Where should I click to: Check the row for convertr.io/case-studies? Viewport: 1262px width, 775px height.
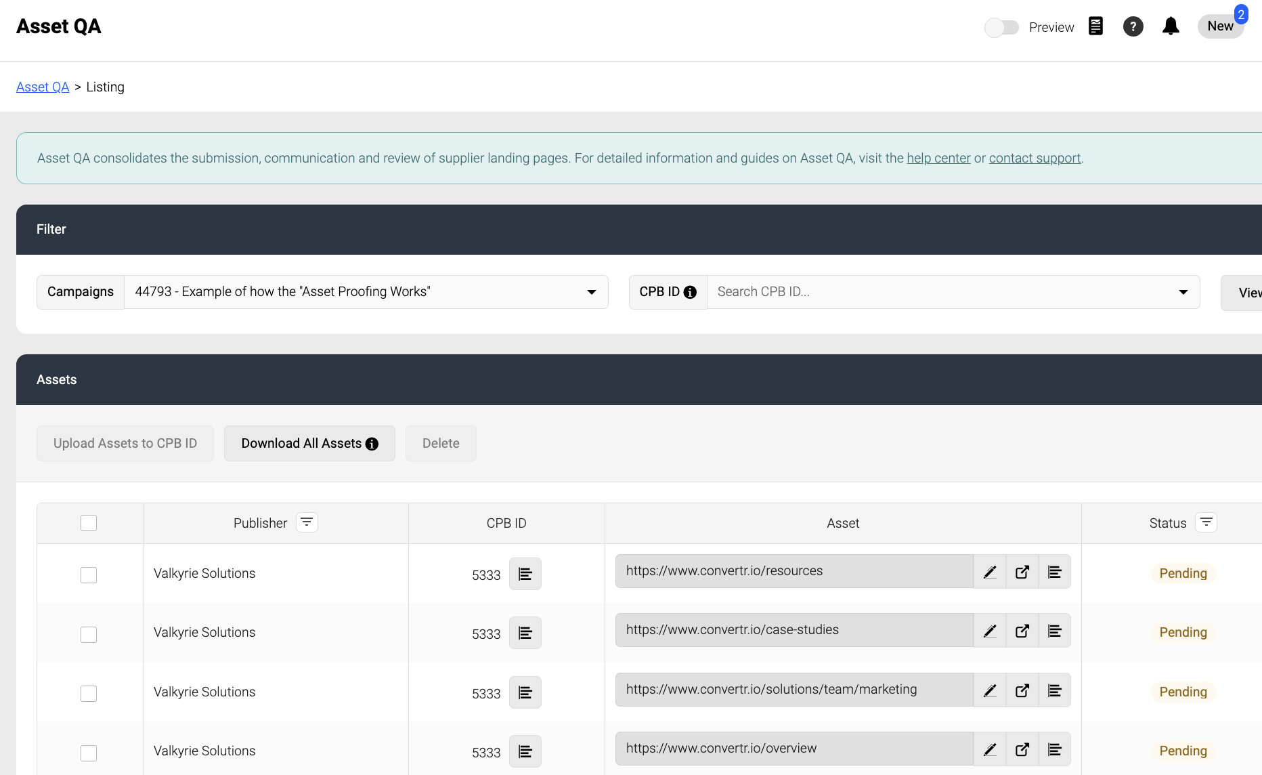coord(89,635)
